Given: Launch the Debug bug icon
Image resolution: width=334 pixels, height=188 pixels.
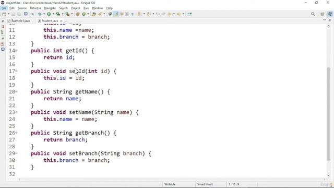Looking at the screenshot, I should (40, 14).
